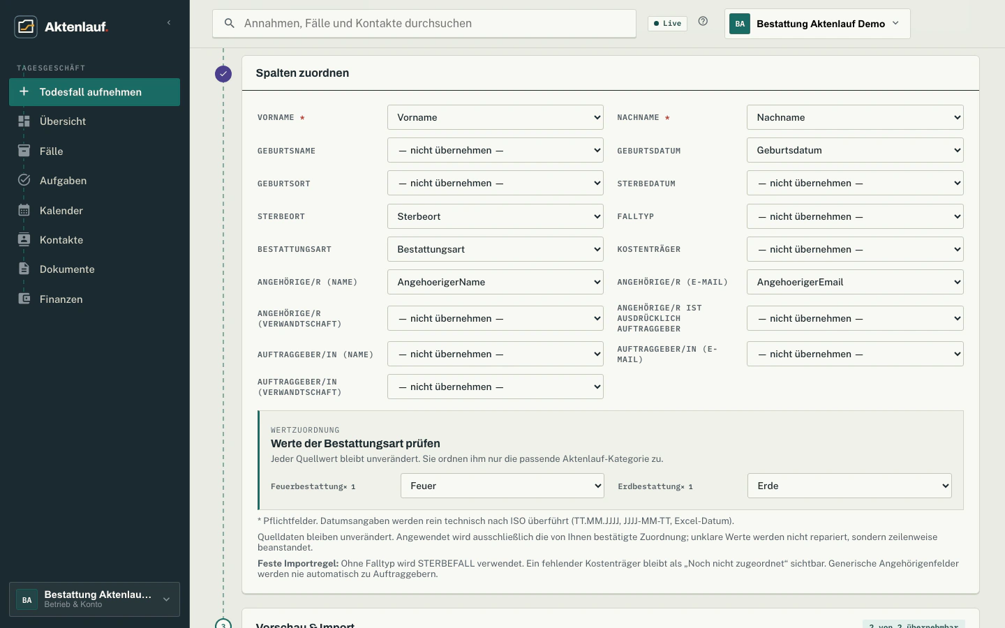1005x628 pixels.
Task: Click the Finanzen wallet icon
Action: pyautogui.click(x=24, y=299)
